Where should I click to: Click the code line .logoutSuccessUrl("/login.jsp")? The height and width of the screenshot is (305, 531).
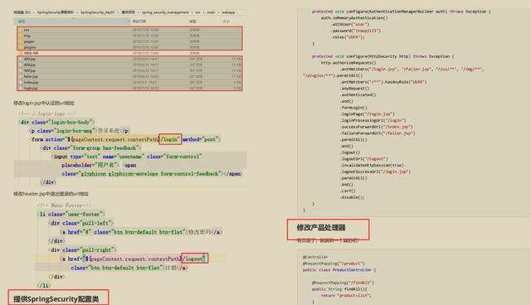point(376,172)
